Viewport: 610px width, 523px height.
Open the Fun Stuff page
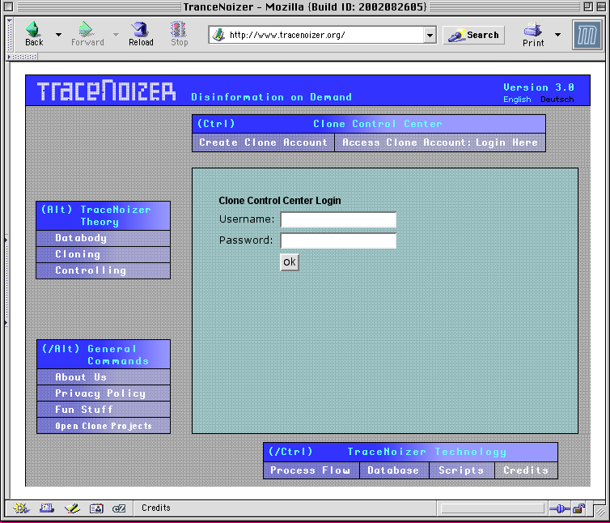coord(104,410)
